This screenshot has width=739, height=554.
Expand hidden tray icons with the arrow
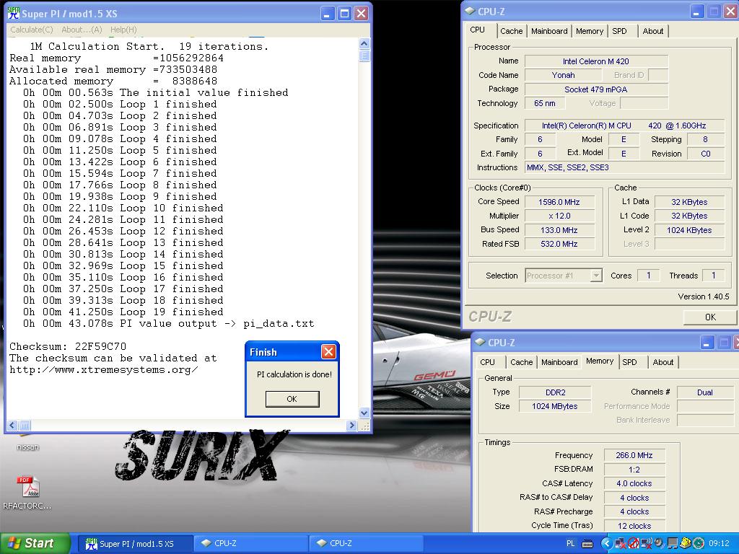606,544
